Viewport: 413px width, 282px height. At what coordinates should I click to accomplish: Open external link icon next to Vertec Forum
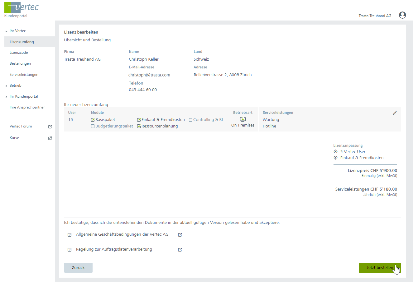[50, 127]
